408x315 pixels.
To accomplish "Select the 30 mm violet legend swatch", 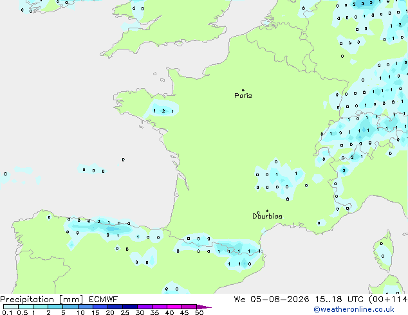I will (x=145, y=307).
